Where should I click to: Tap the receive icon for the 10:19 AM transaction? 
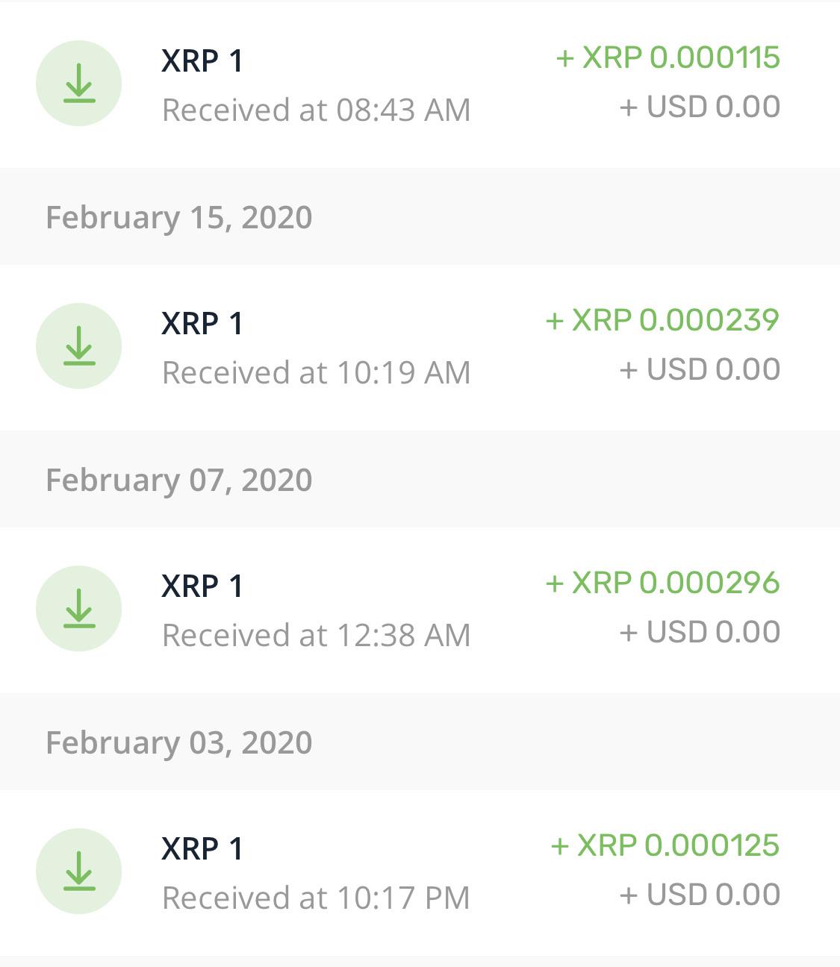pos(78,345)
